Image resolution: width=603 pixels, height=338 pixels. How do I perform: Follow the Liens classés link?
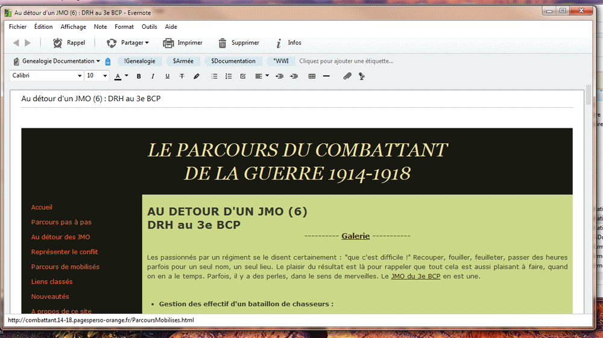52,282
